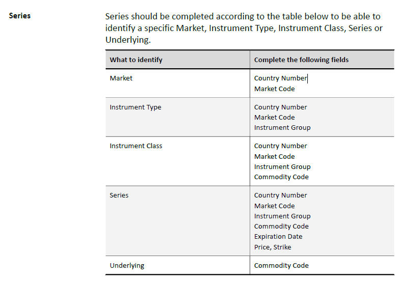This screenshot has width=406, height=281.
Task: Click Country Number in the Market row
Action: click(280, 78)
